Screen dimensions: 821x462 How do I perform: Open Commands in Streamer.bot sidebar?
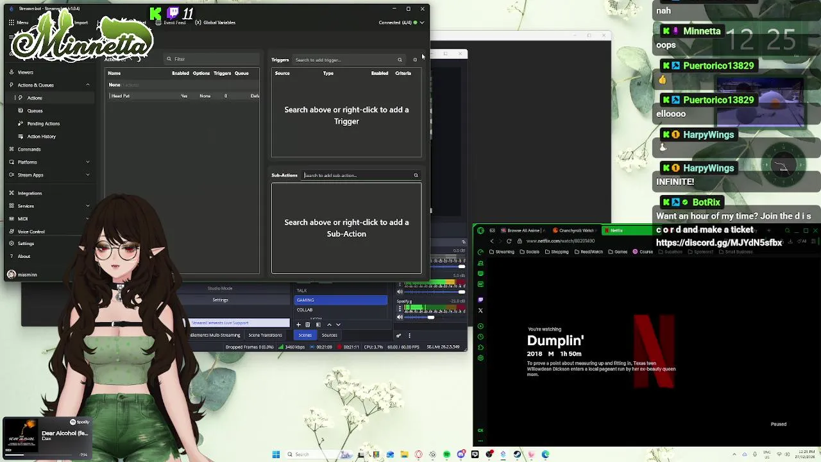[29, 149]
